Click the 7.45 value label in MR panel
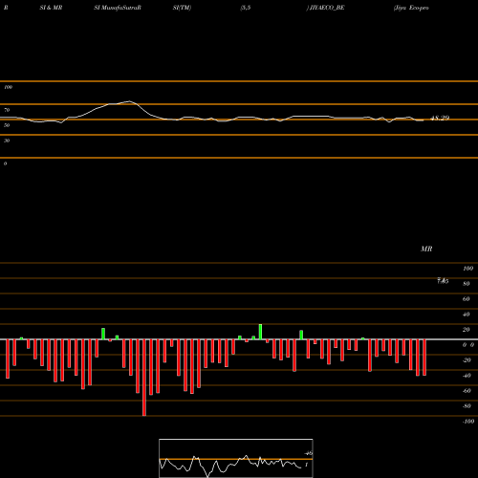The width and height of the screenshot is (478, 478). point(443,281)
